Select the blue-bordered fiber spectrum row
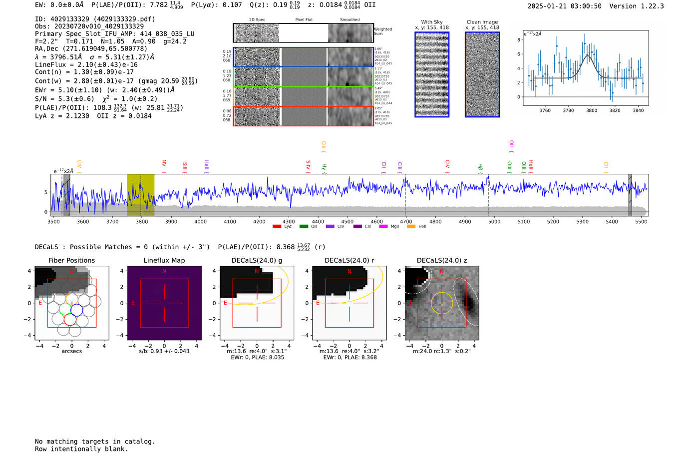699x476 pixels. 304,57
